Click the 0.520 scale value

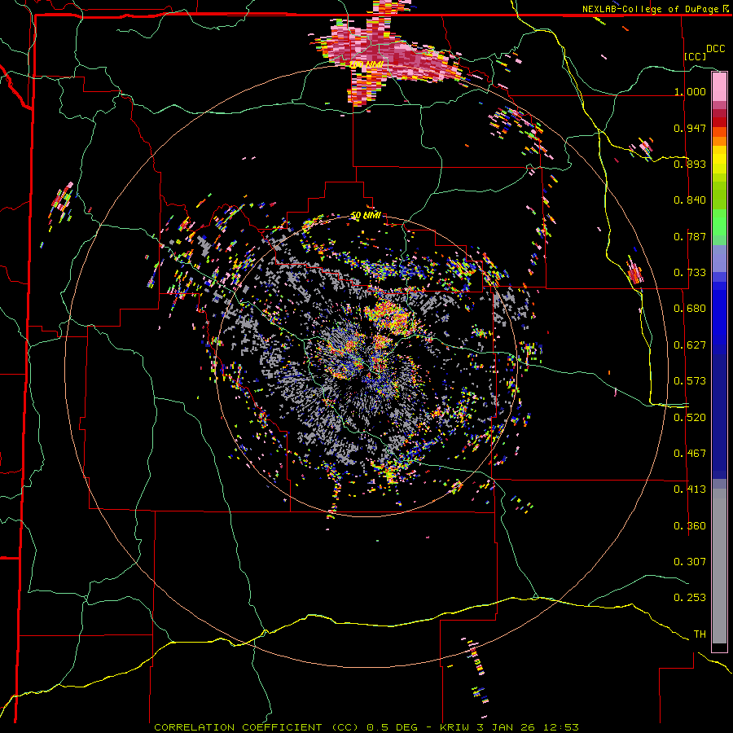pos(690,418)
